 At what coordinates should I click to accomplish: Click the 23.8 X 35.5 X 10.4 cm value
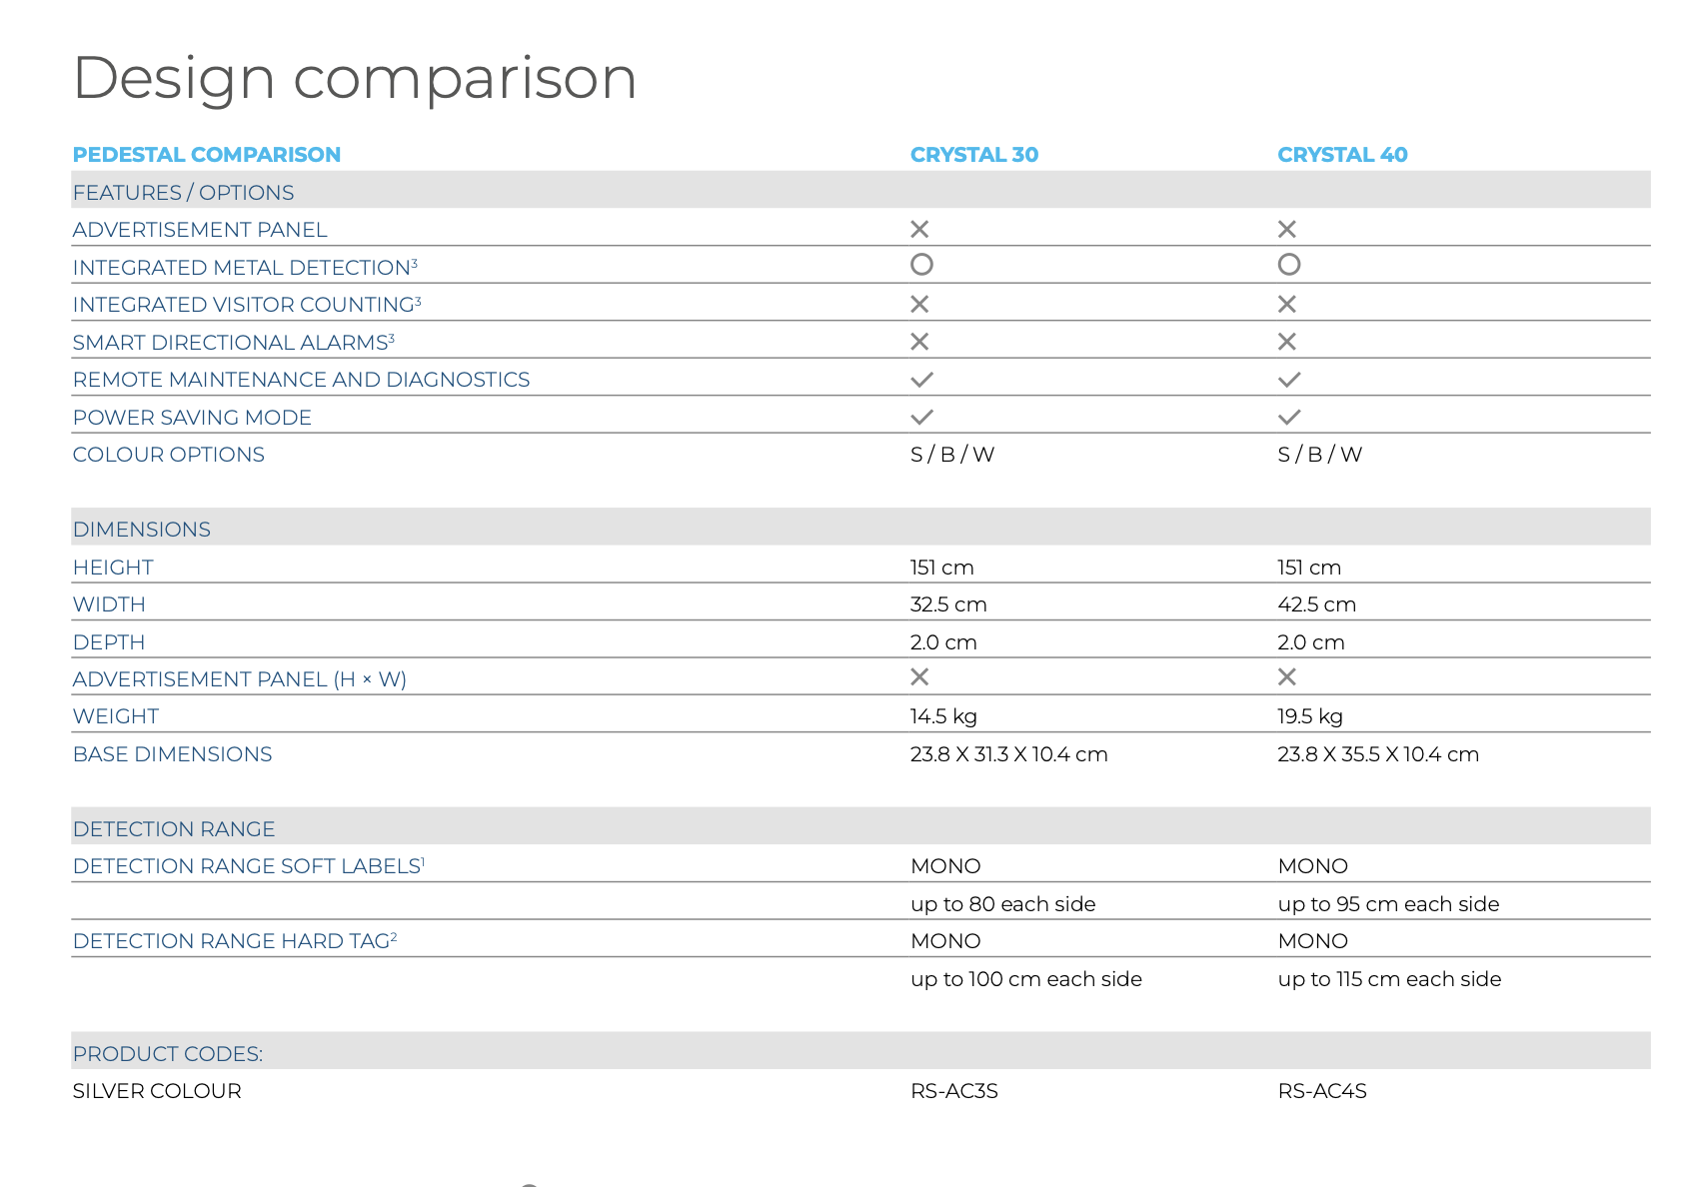pos(1378,754)
